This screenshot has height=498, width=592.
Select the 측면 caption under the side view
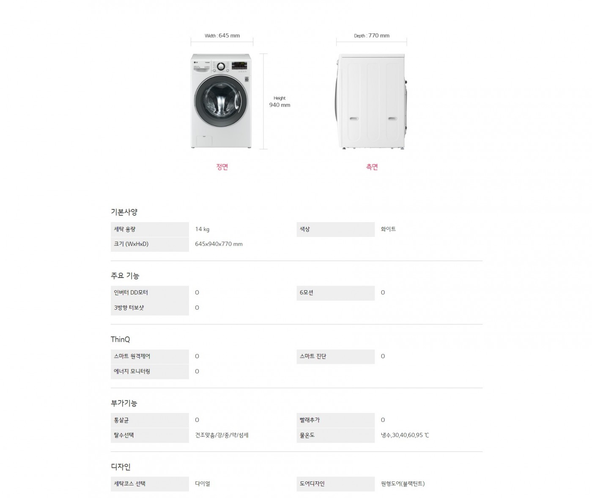click(x=372, y=167)
